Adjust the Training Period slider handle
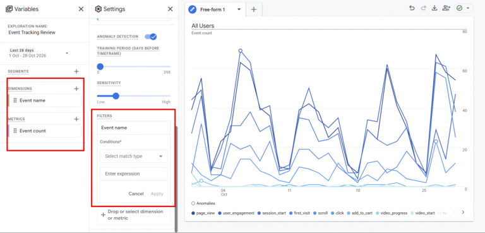This screenshot has width=485, height=233. click(100, 66)
